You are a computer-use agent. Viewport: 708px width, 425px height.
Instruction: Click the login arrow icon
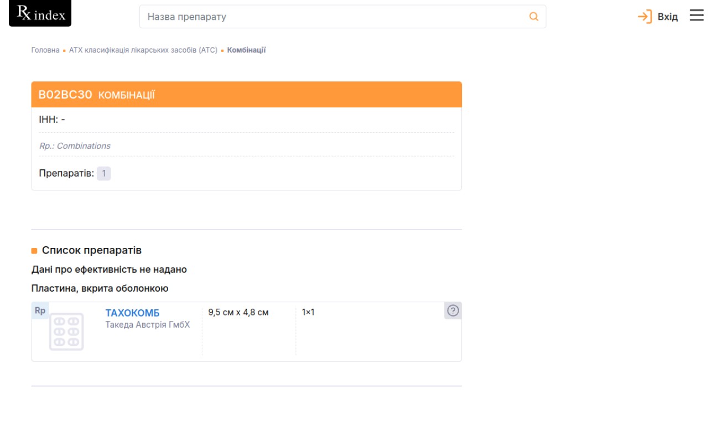click(644, 17)
